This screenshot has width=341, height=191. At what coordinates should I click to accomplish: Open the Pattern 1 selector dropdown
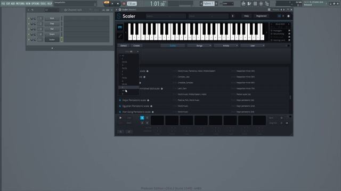(x=208, y=4)
